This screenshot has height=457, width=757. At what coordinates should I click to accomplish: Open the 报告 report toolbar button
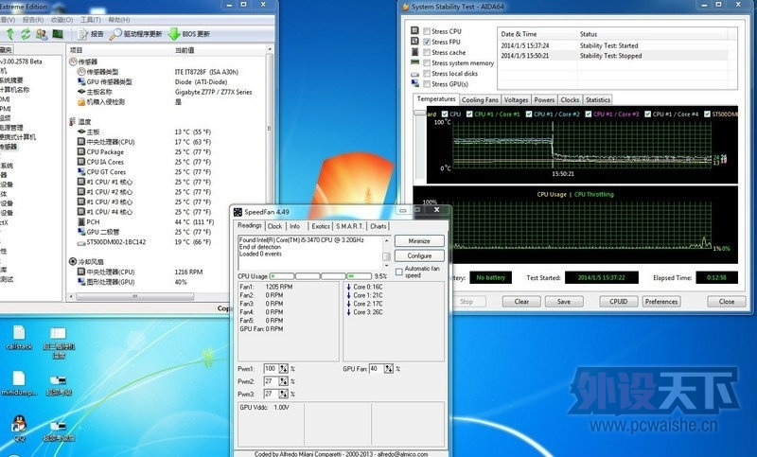point(91,34)
